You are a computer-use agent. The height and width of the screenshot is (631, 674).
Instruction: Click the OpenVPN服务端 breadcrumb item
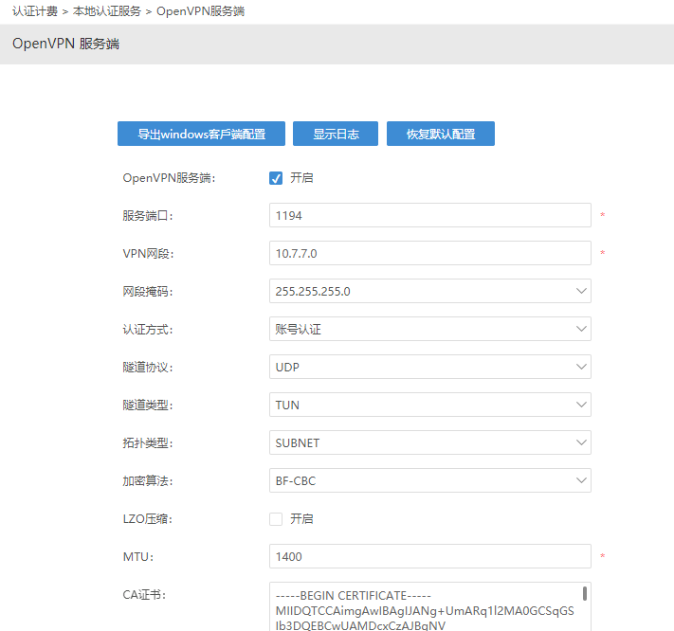pyautogui.click(x=200, y=11)
